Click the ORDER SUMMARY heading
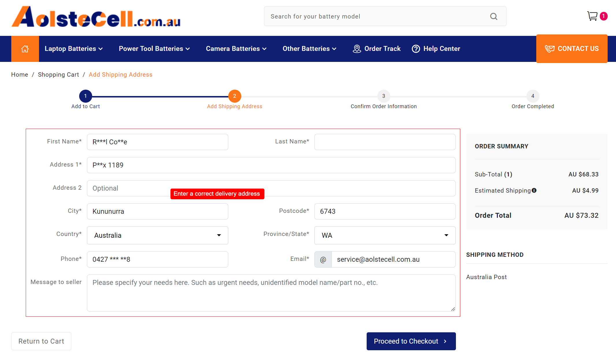Viewport: 616px width, 354px height. point(502,146)
